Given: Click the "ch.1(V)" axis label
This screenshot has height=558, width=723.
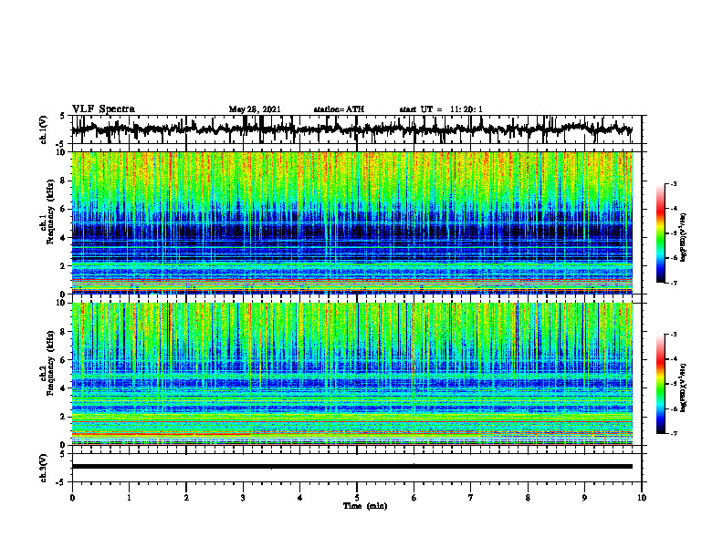Looking at the screenshot, I should (x=44, y=129).
